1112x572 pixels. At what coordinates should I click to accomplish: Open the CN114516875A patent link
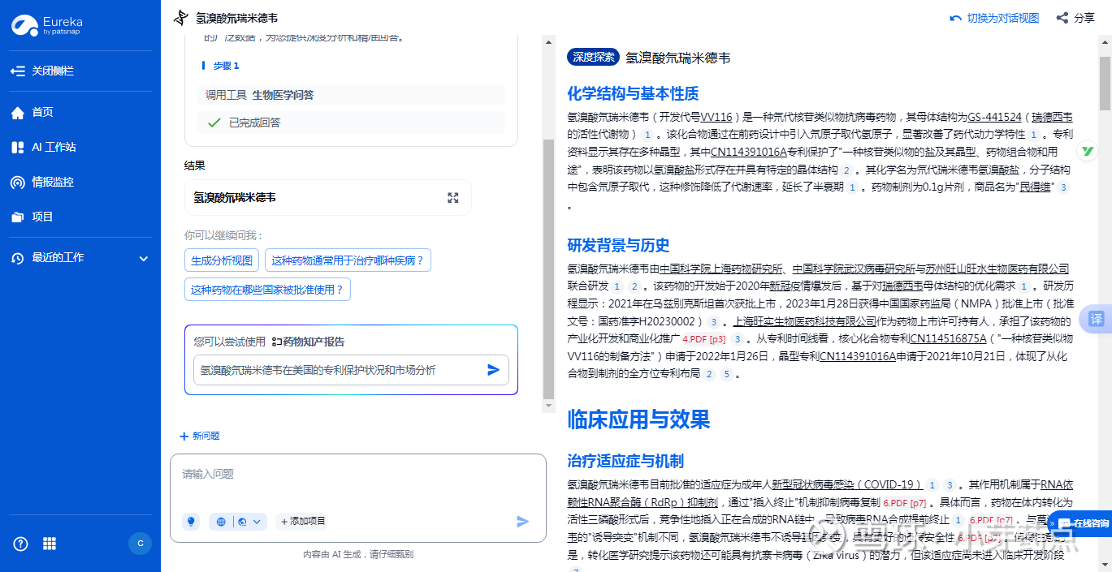tap(948, 338)
